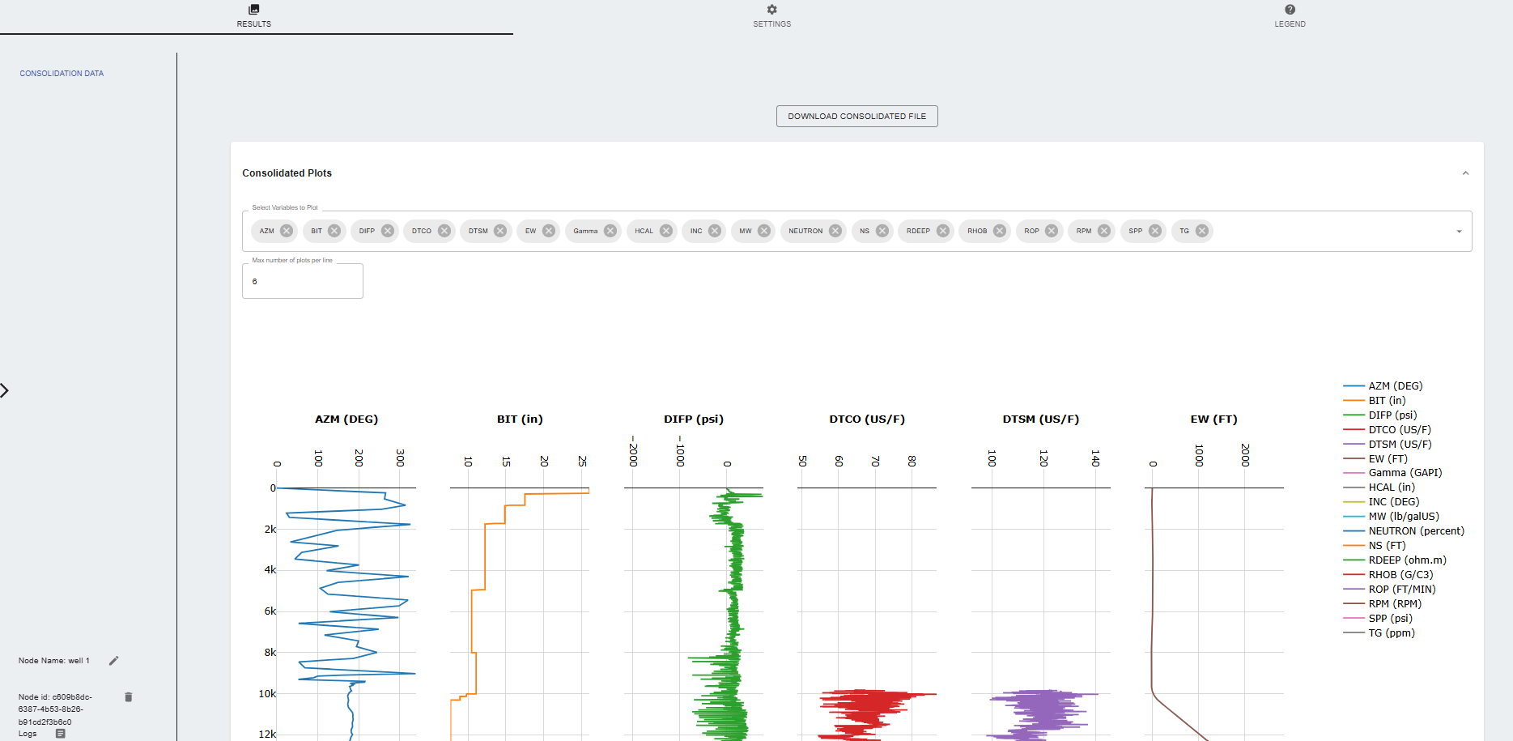The image size is (1513, 741).
Task: Click Download Consolidated File button
Action: coord(856,117)
